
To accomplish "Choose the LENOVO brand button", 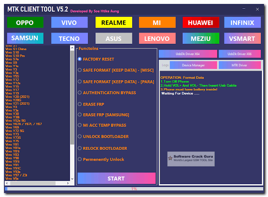I will pos(157,38).
